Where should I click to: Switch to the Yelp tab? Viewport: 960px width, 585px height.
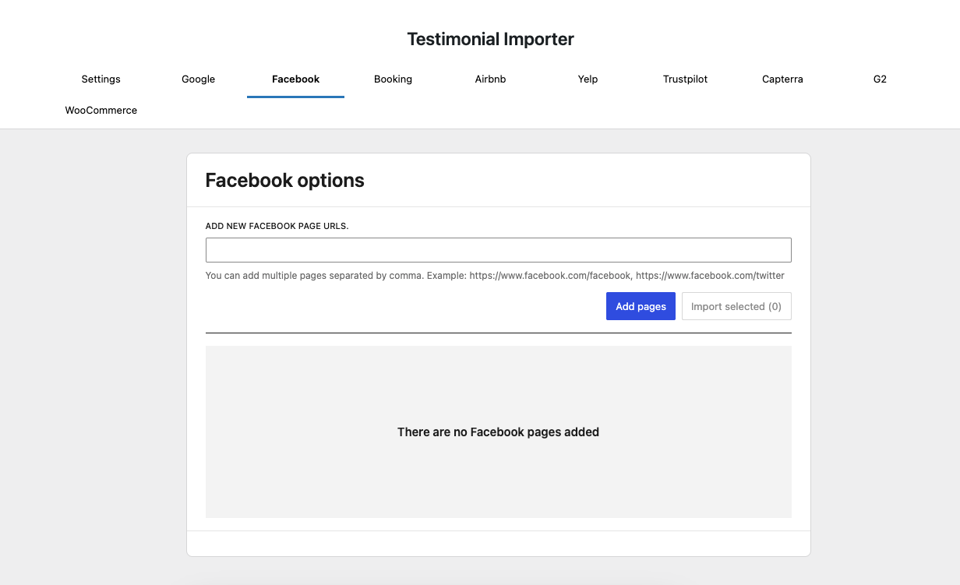pos(588,79)
